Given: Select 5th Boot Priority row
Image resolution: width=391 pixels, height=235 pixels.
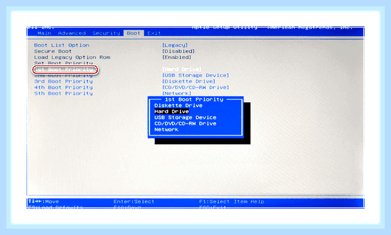Looking at the screenshot, I should pos(63,93).
